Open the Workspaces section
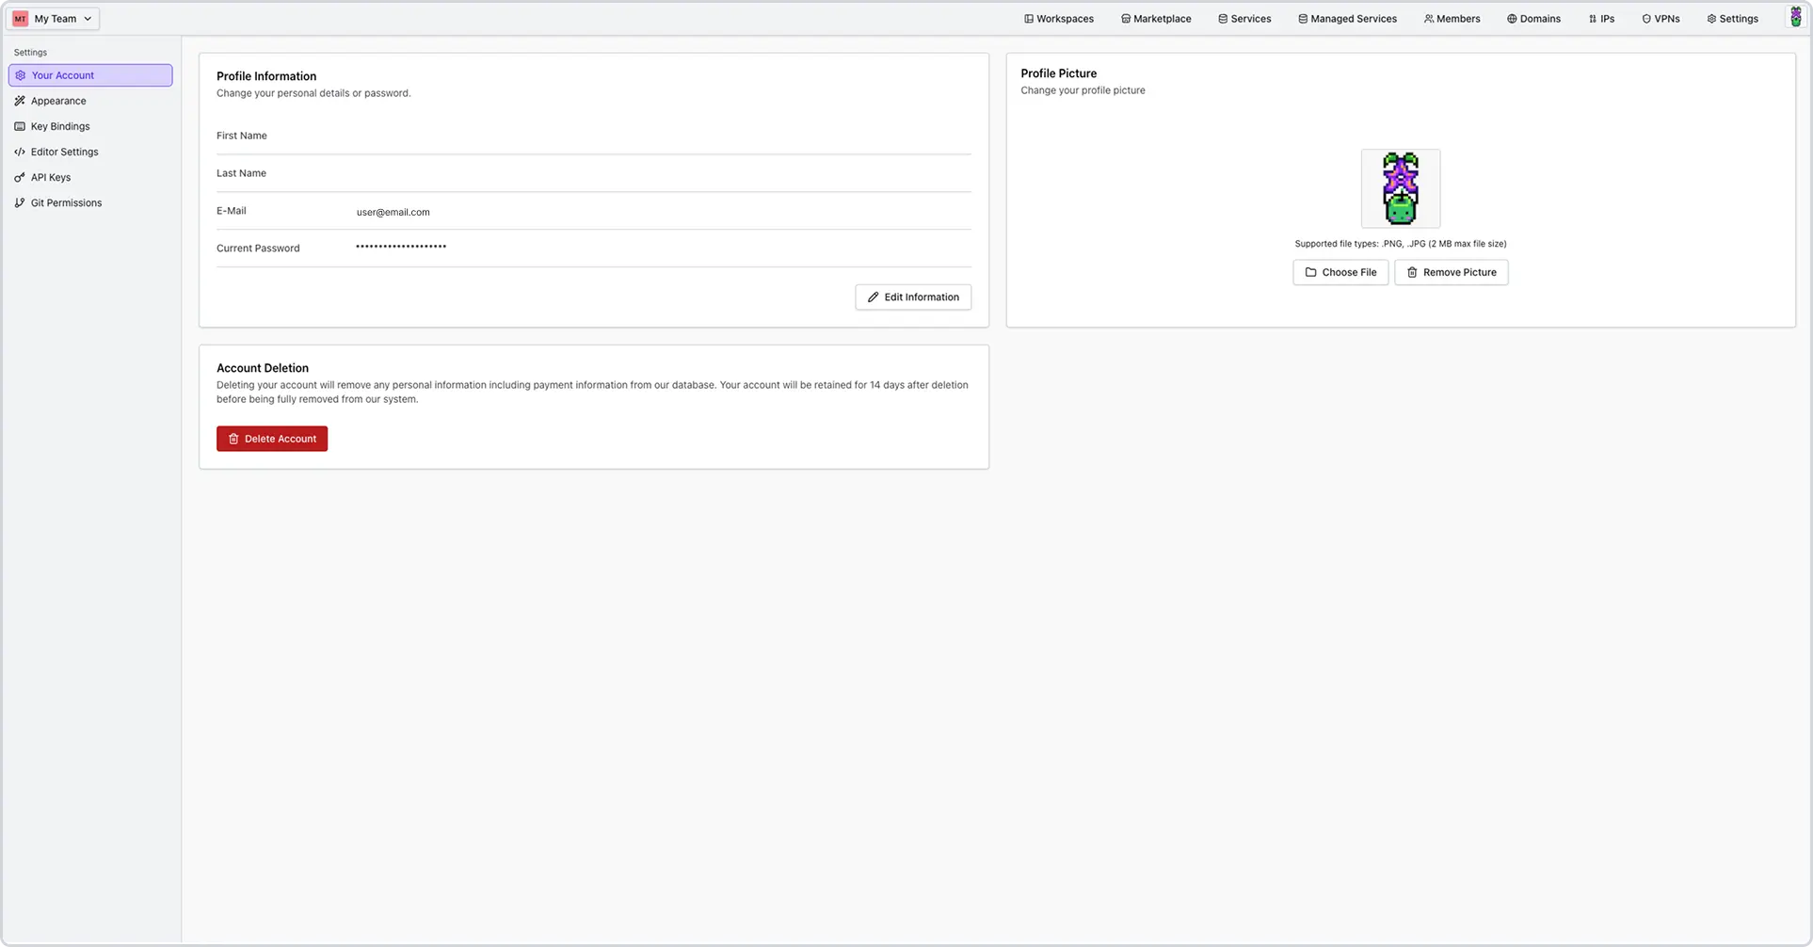The width and height of the screenshot is (1813, 947). 1058,18
